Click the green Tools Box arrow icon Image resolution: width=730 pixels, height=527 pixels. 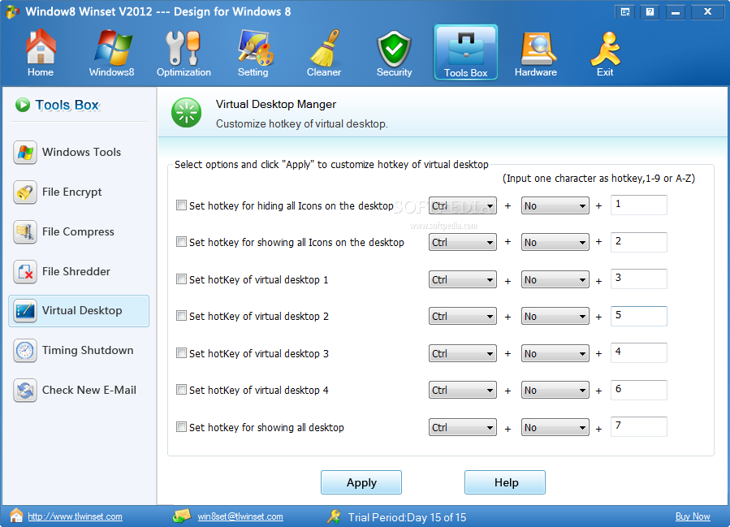tap(23, 105)
